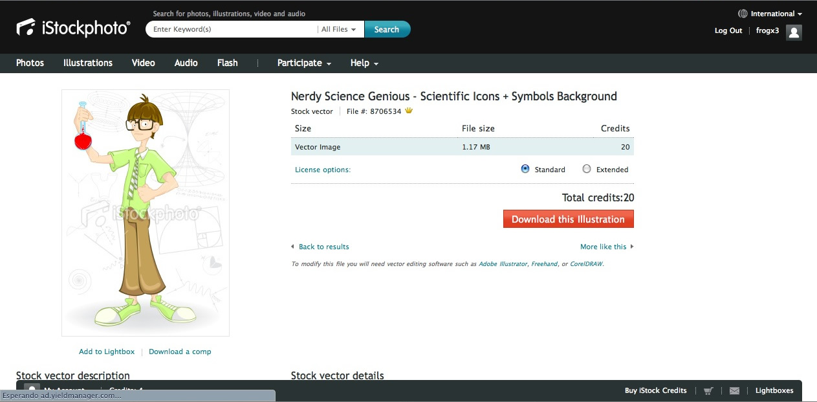Click the Nerdy Science Genius preview image

point(146,212)
